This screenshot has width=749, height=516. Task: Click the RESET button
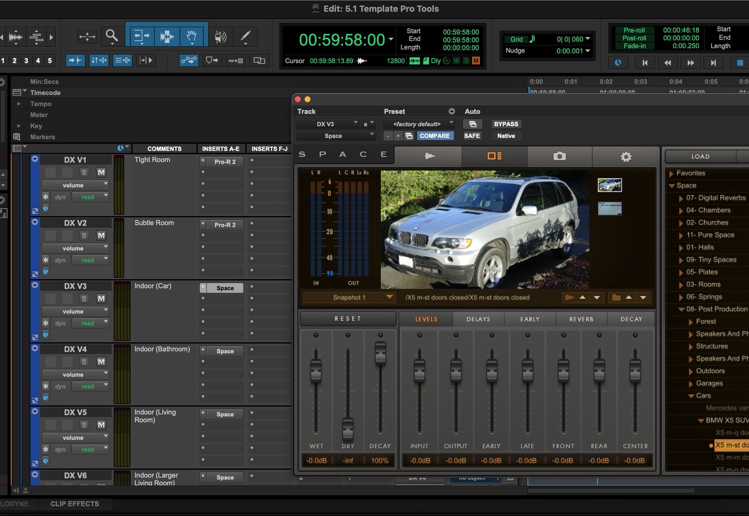348,319
